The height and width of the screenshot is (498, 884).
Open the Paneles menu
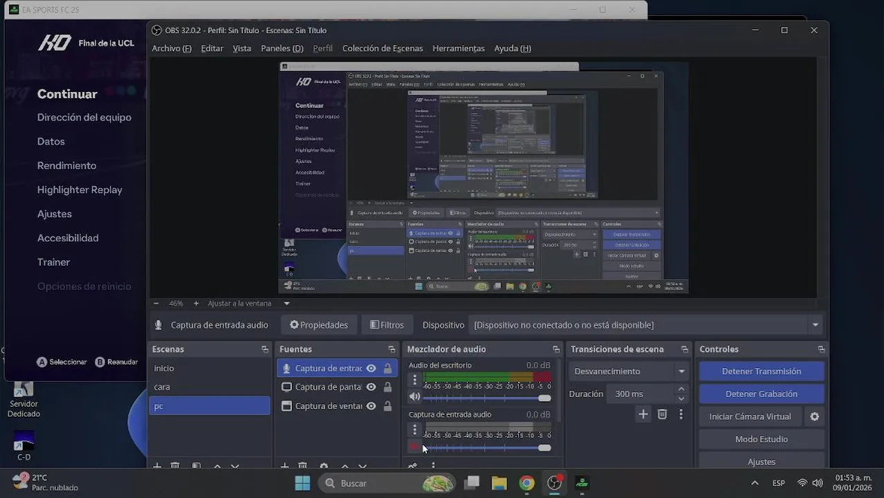282,48
